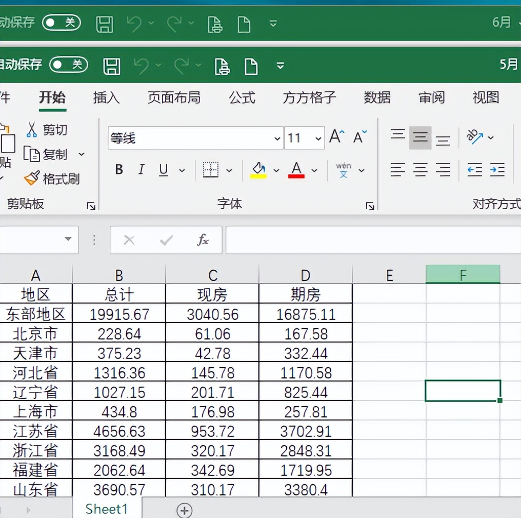Click text orientation button

point(474,136)
